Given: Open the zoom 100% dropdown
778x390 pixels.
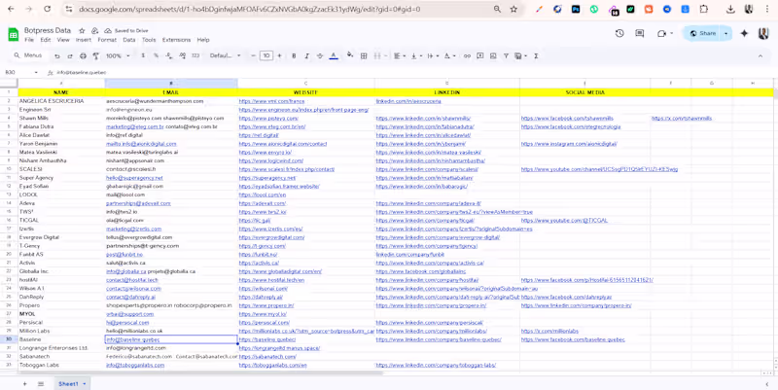Looking at the screenshot, I should click(118, 56).
